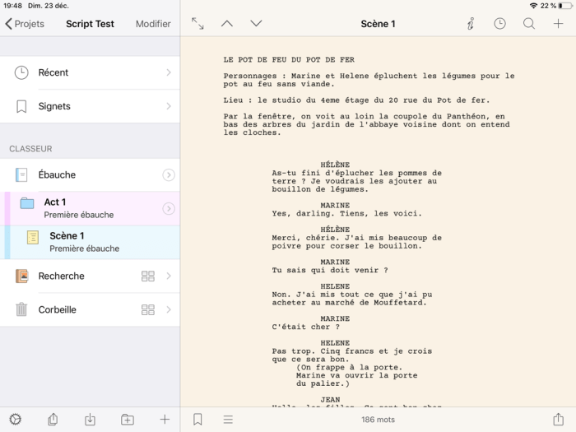Click the line 'Yes, darling. Tiens, les voici.'
The width and height of the screenshot is (576, 432).
pyautogui.click(x=346, y=213)
